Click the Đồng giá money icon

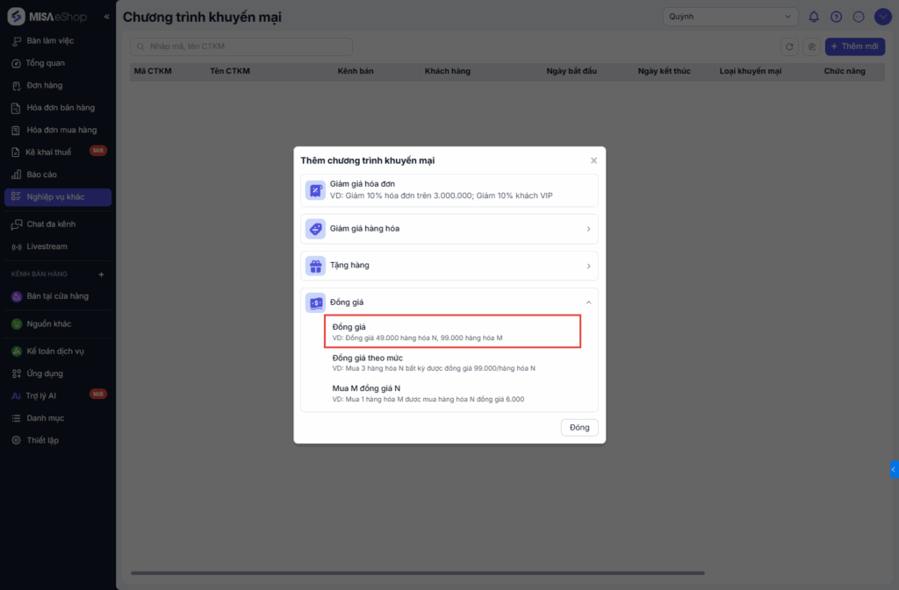(x=315, y=302)
